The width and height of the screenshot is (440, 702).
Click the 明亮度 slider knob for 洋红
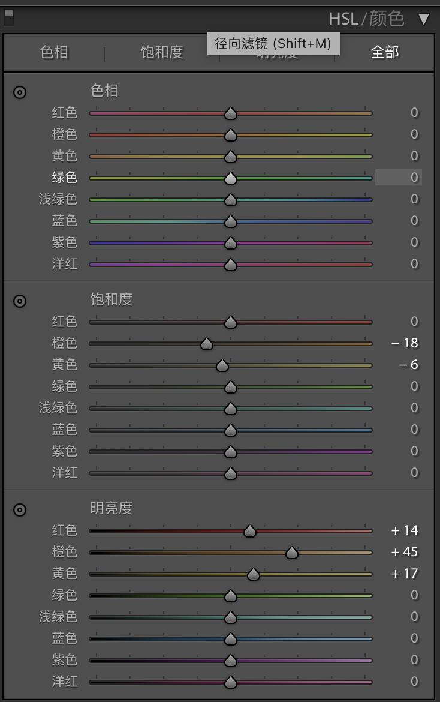tap(230, 682)
